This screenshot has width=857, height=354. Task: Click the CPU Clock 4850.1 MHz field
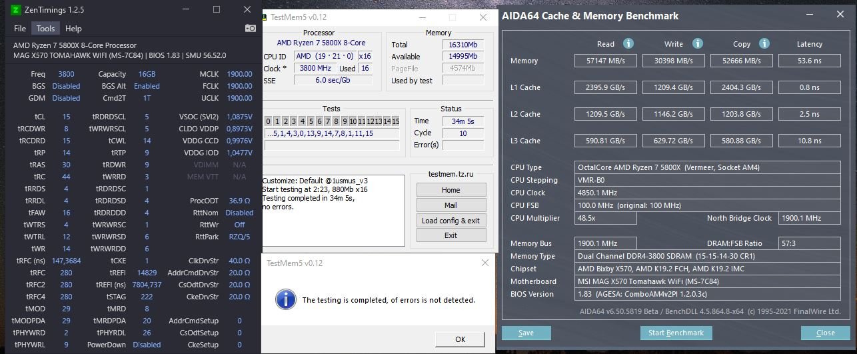tap(708, 193)
